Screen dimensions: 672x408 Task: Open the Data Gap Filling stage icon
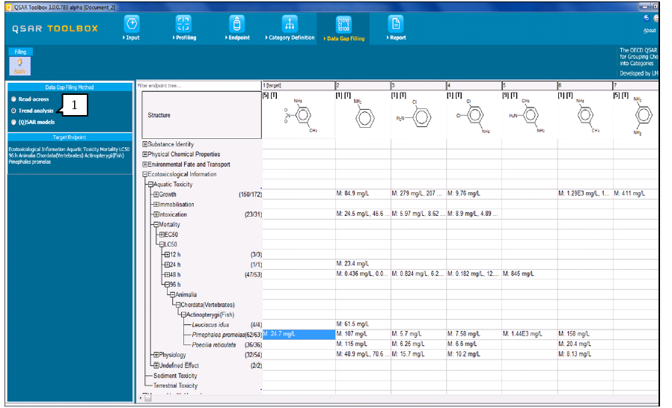pyautogui.click(x=343, y=25)
